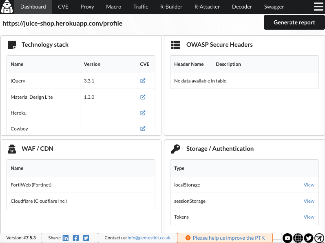Sort WAF / CDN table by Name

click(x=81, y=168)
